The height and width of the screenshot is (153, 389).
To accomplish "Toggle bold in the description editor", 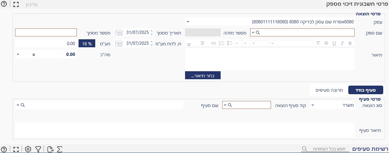I will click(x=350, y=43).
